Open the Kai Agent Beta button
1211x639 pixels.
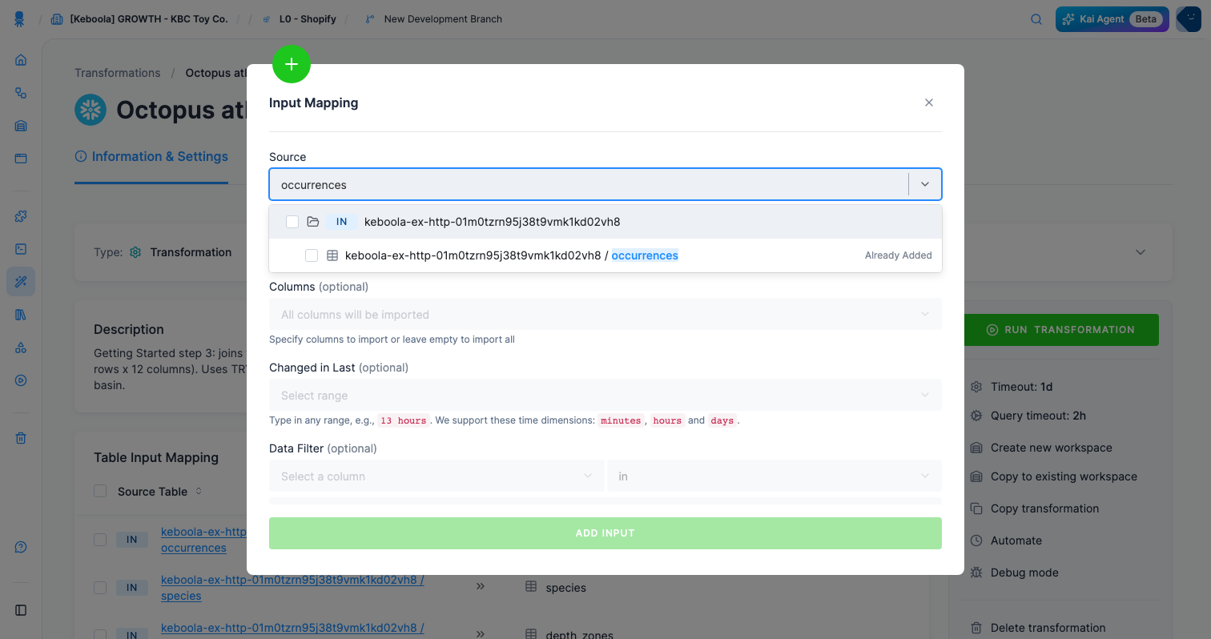tap(1112, 19)
